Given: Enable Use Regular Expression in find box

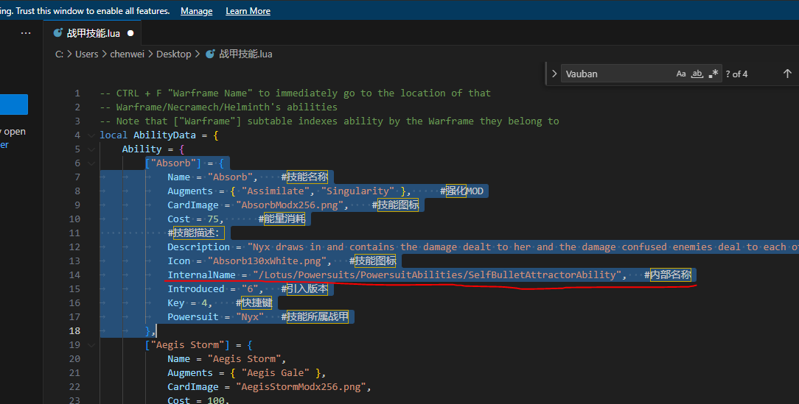Looking at the screenshot, I should coord(713,74).
